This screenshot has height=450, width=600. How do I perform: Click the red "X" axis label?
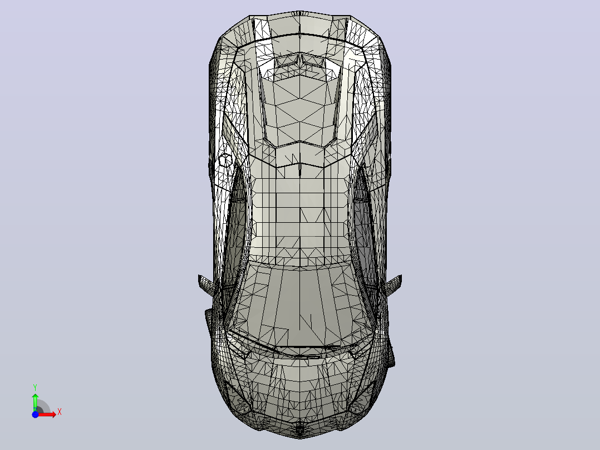click(x=60, y=412)
